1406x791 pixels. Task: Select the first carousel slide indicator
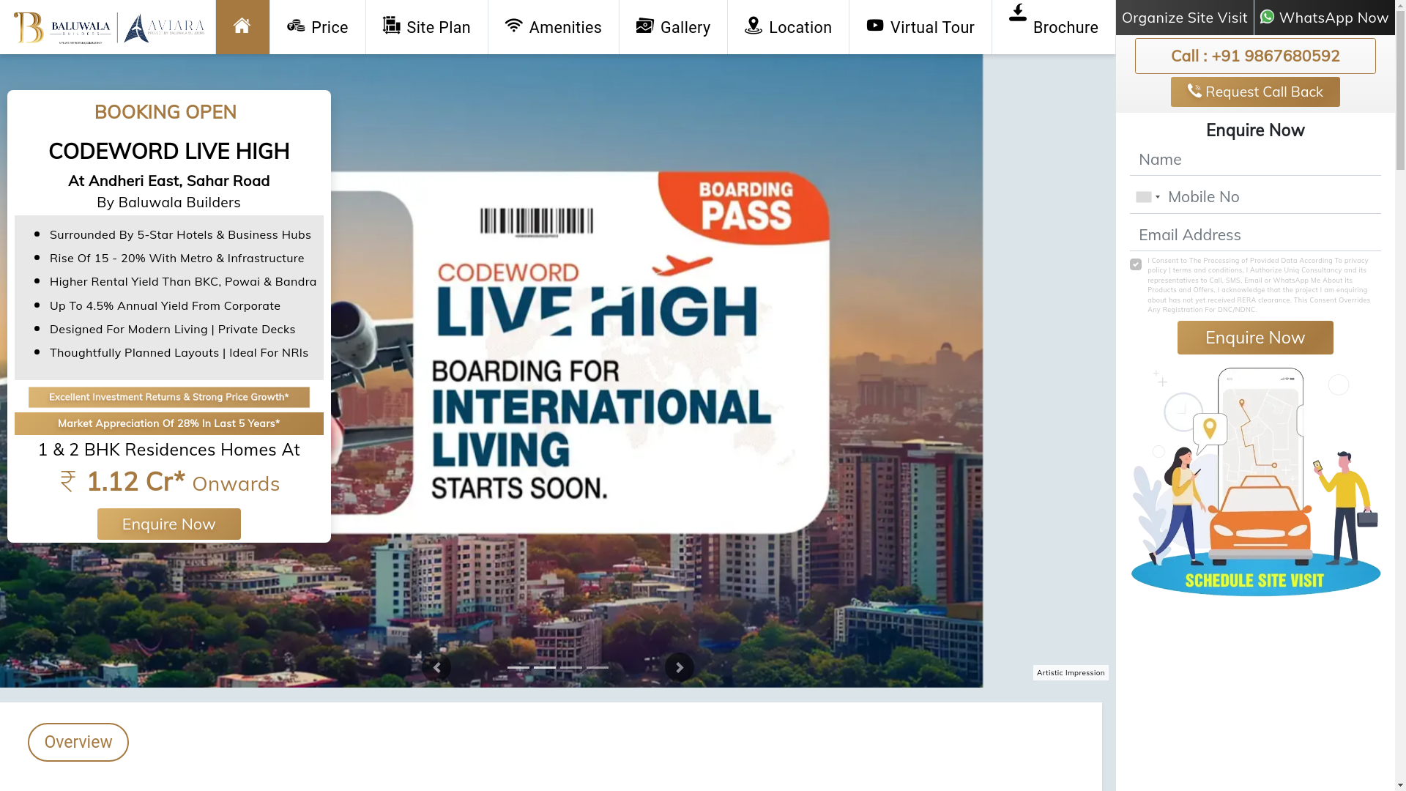click(x=518, y=667)
